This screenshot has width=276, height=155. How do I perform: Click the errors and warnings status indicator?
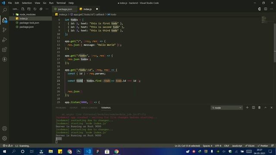click(8, 146)
